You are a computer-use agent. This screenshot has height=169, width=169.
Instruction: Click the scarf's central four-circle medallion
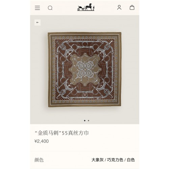point(84,70)
